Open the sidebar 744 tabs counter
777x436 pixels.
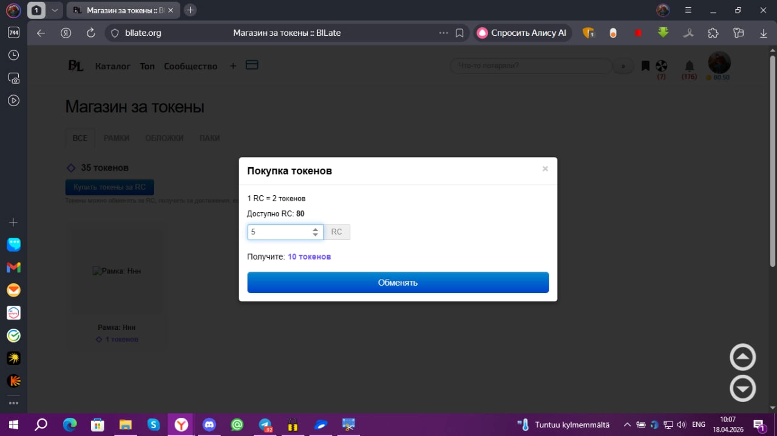coord(13,33)
